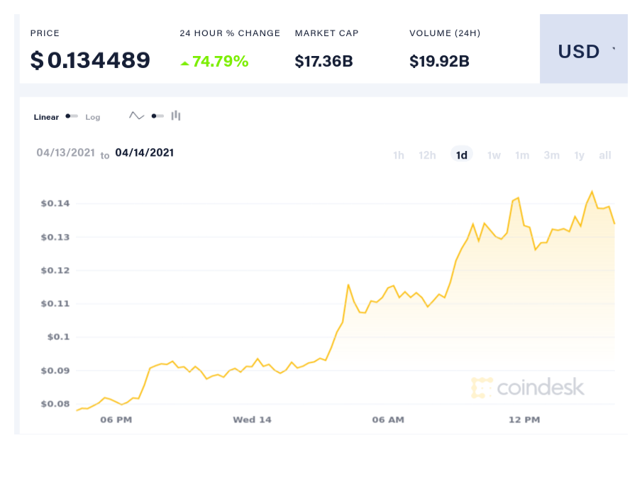642x477 pixels.
Task: Click the line chart icon
Action: click(x=136, y=116)
